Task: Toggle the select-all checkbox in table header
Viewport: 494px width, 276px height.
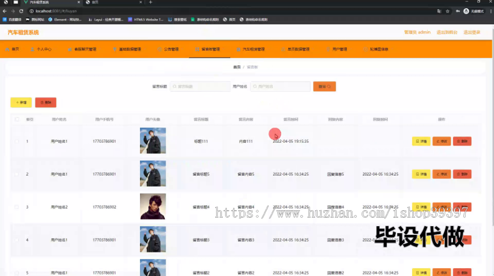Action: pyautogui.click(x=17, y=120)
